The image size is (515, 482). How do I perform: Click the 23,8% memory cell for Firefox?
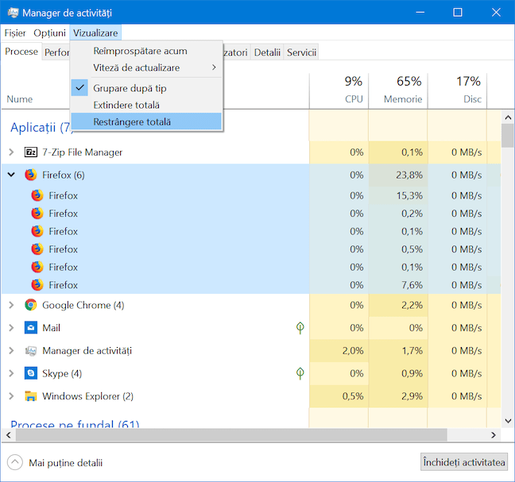pos(398,175)
